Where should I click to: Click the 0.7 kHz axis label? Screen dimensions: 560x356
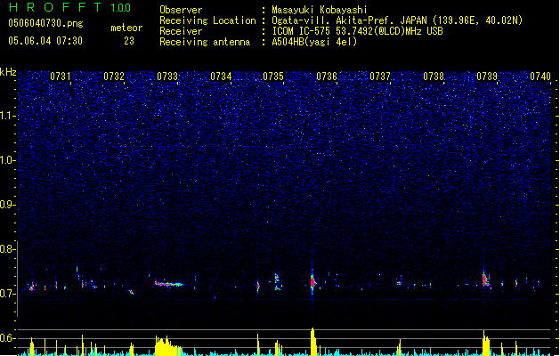7,294
